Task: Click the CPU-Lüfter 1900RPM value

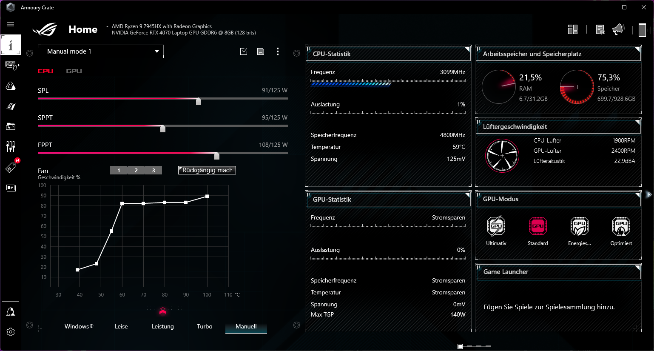Action: 624,140
